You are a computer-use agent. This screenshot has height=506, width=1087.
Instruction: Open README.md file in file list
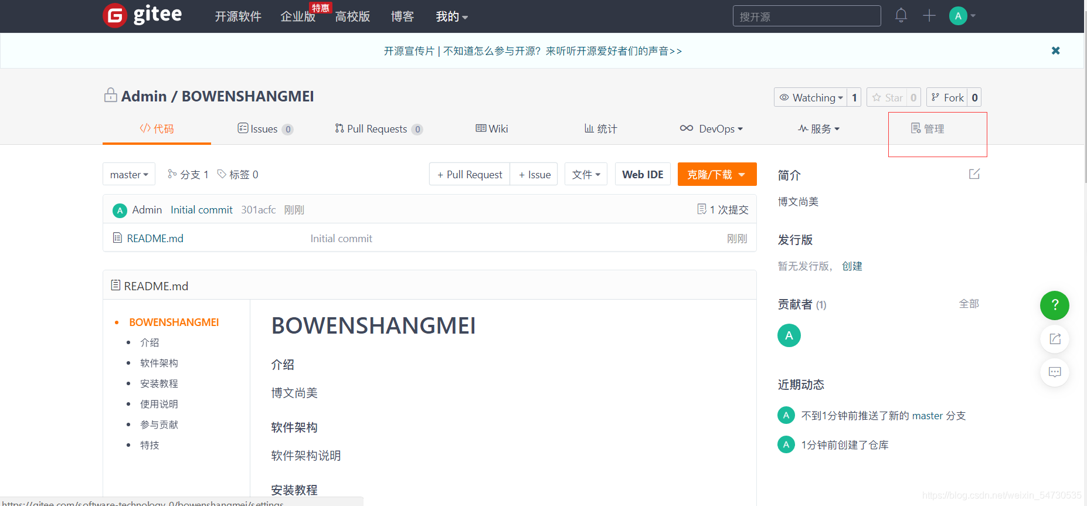point(155,239)
